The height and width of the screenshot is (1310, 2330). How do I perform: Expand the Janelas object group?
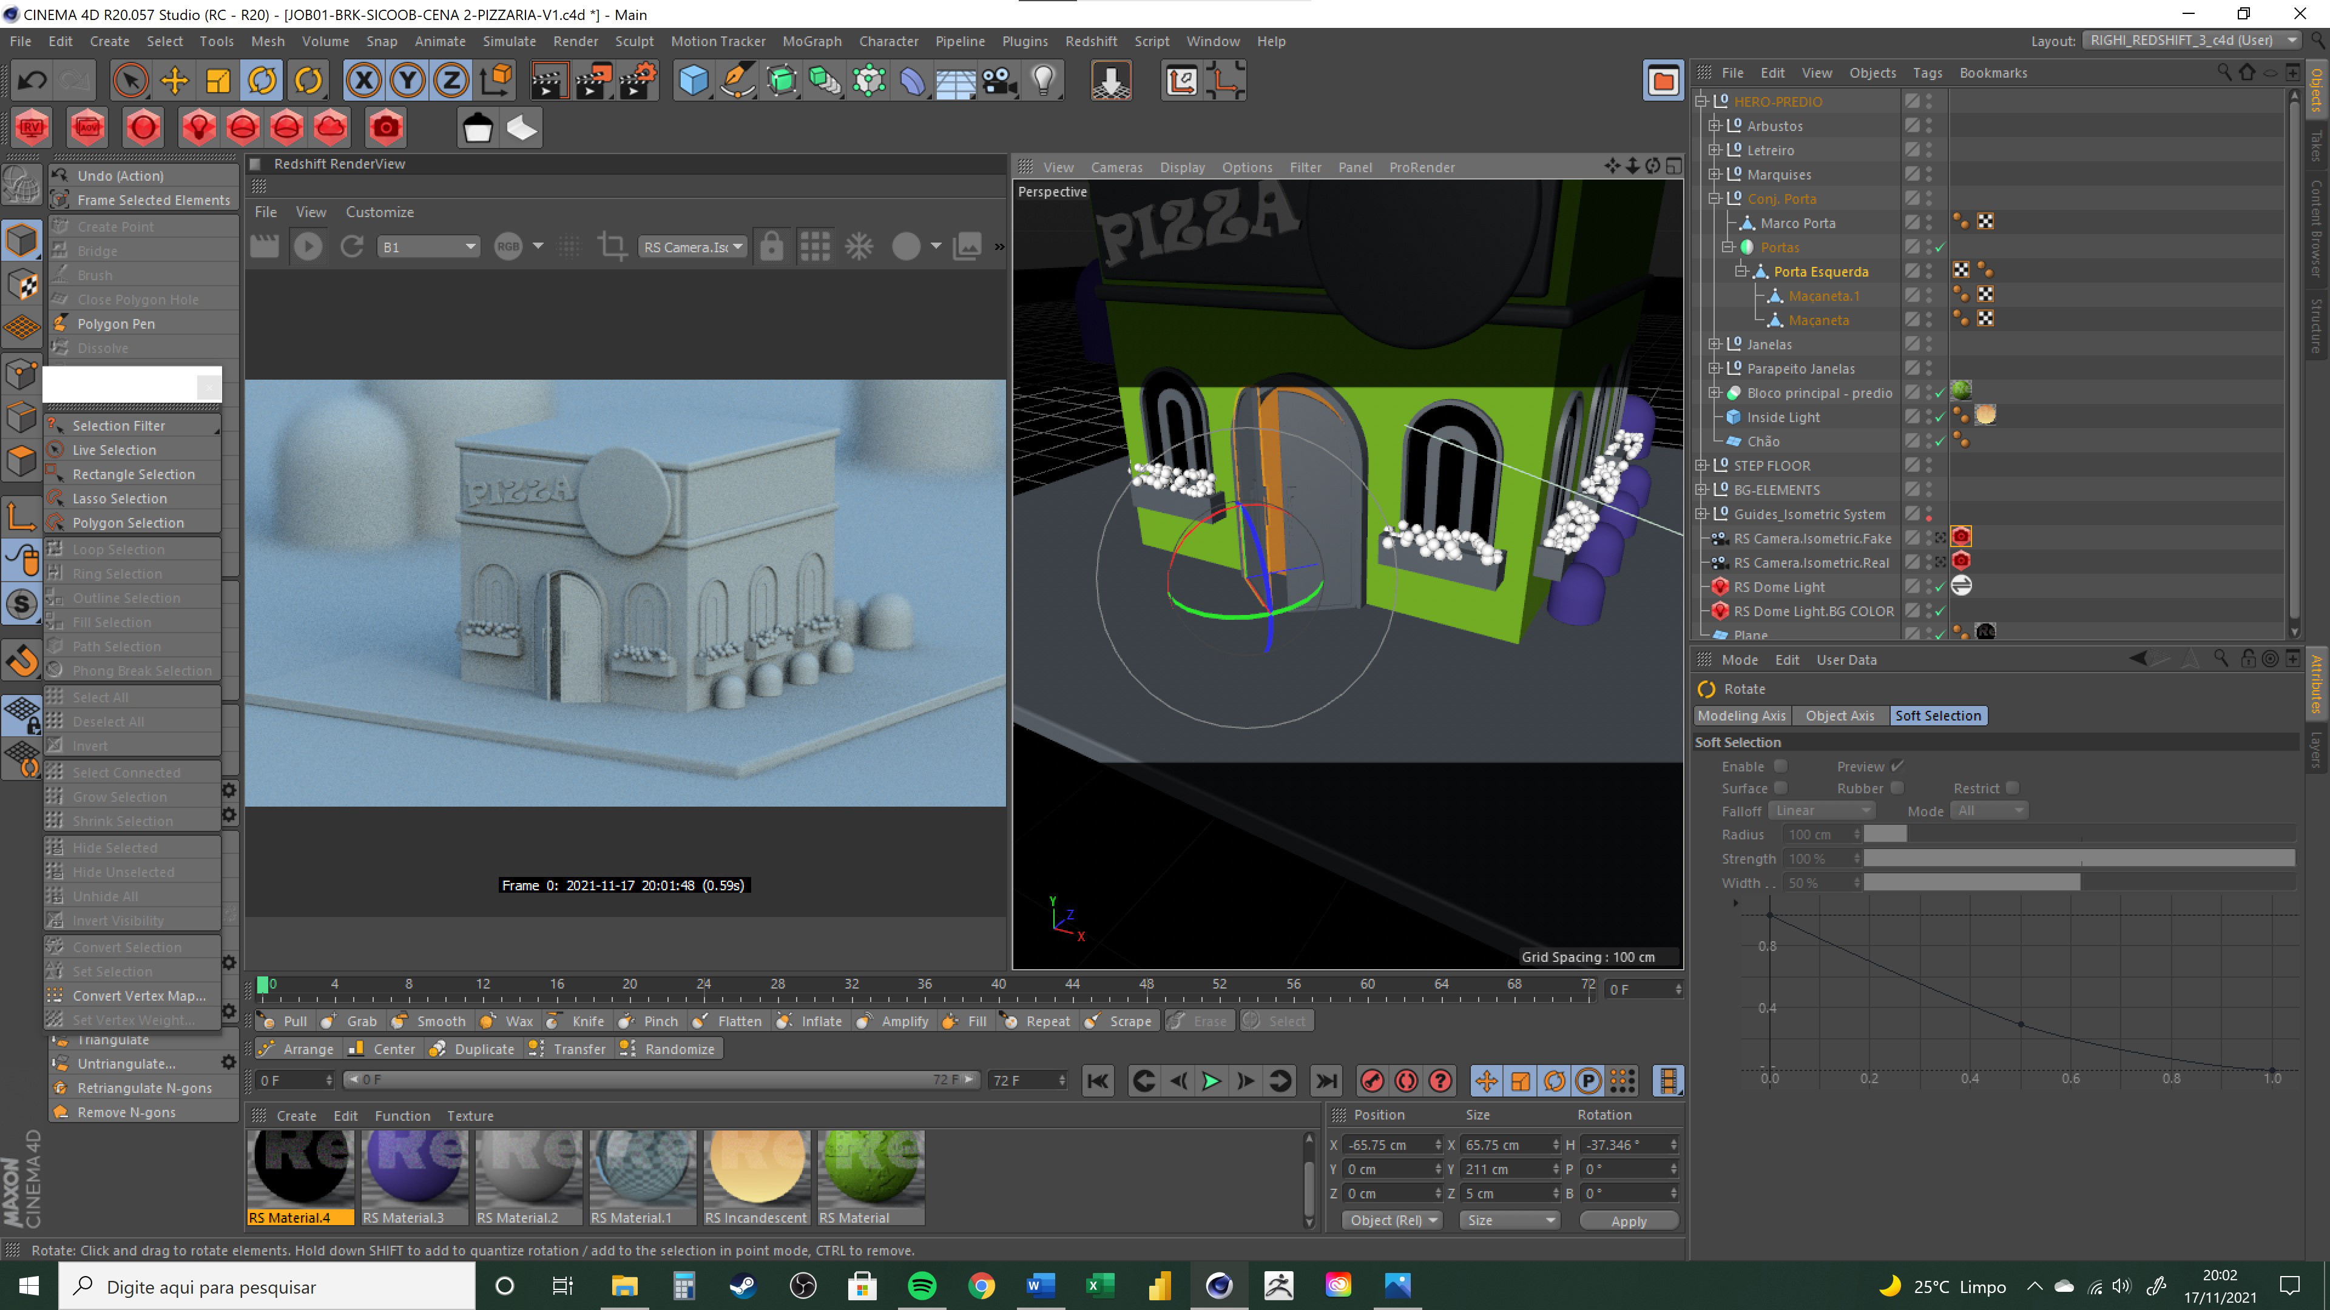tap(1714, 343)
